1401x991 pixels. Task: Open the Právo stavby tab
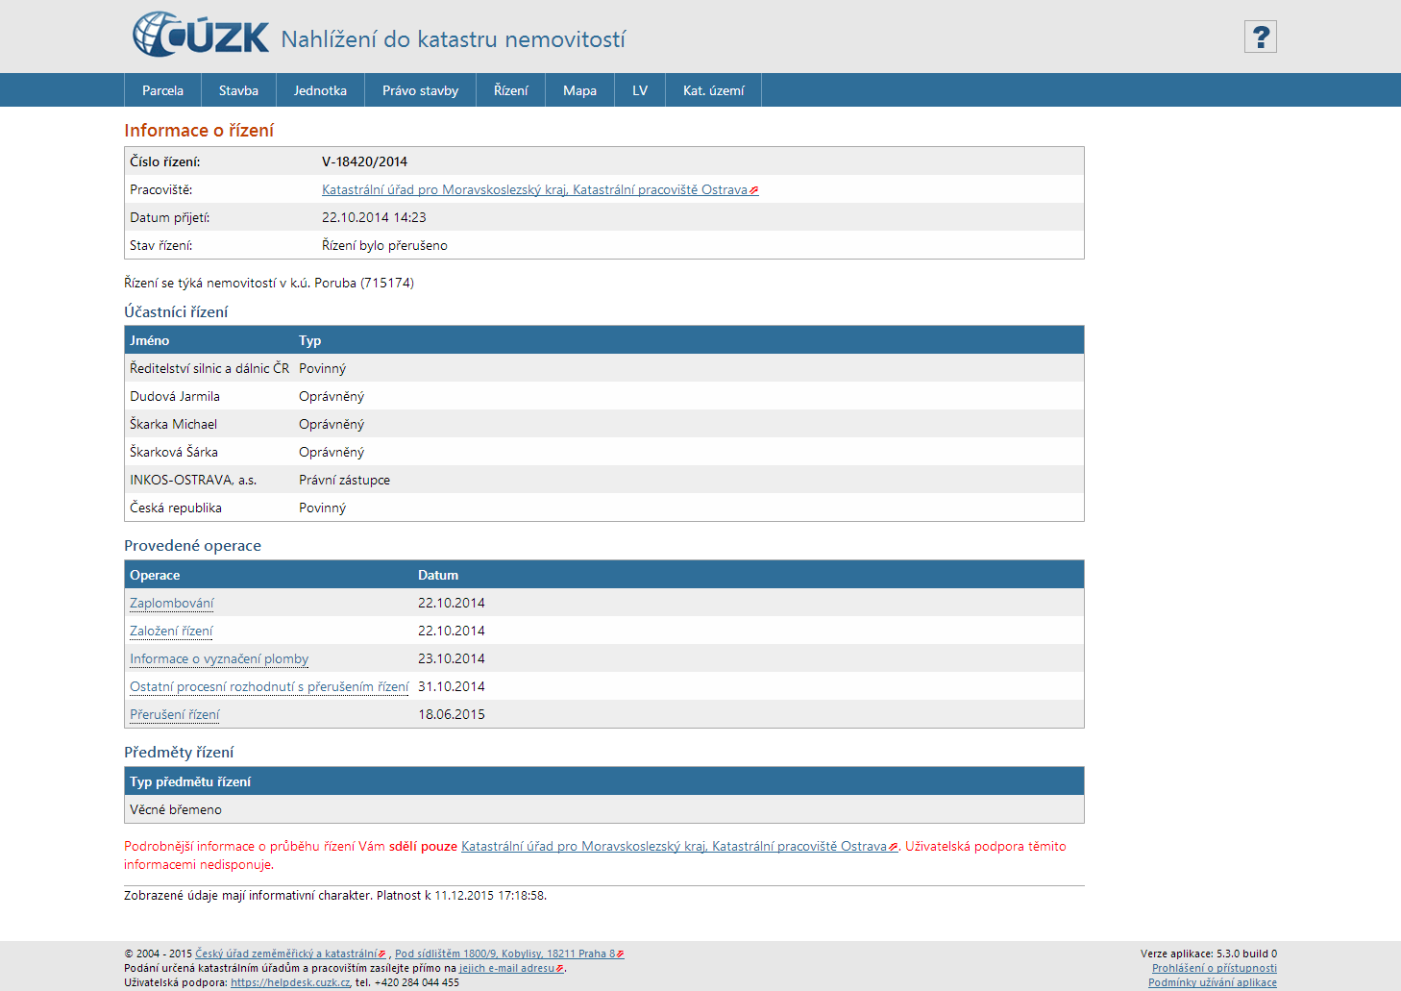pyautogui.click(x=420, y=90)
